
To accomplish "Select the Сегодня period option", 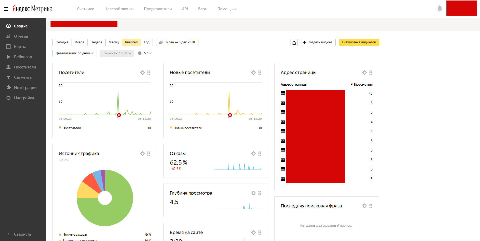I will click(x=62, y=42).
